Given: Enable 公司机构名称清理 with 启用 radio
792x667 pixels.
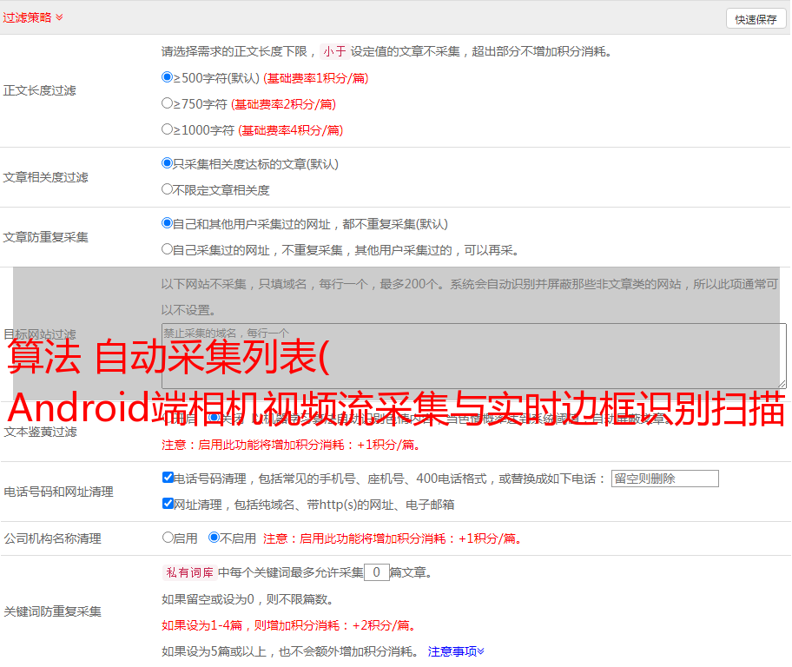Looking at the screenshot, I should point(168,538).
